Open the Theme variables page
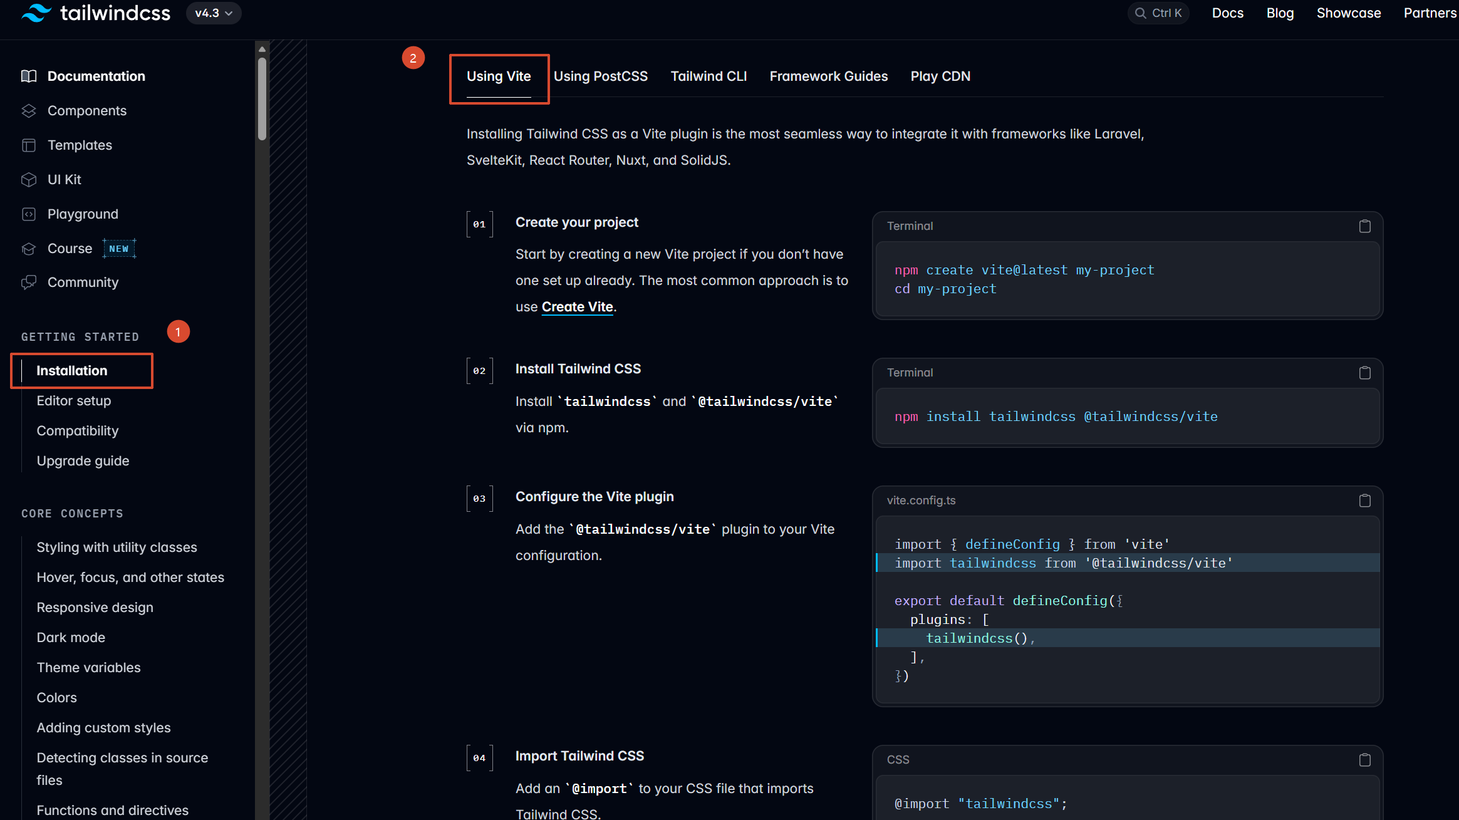The width and height of the screenshot is (1459, 820). [x=88, y=668]
